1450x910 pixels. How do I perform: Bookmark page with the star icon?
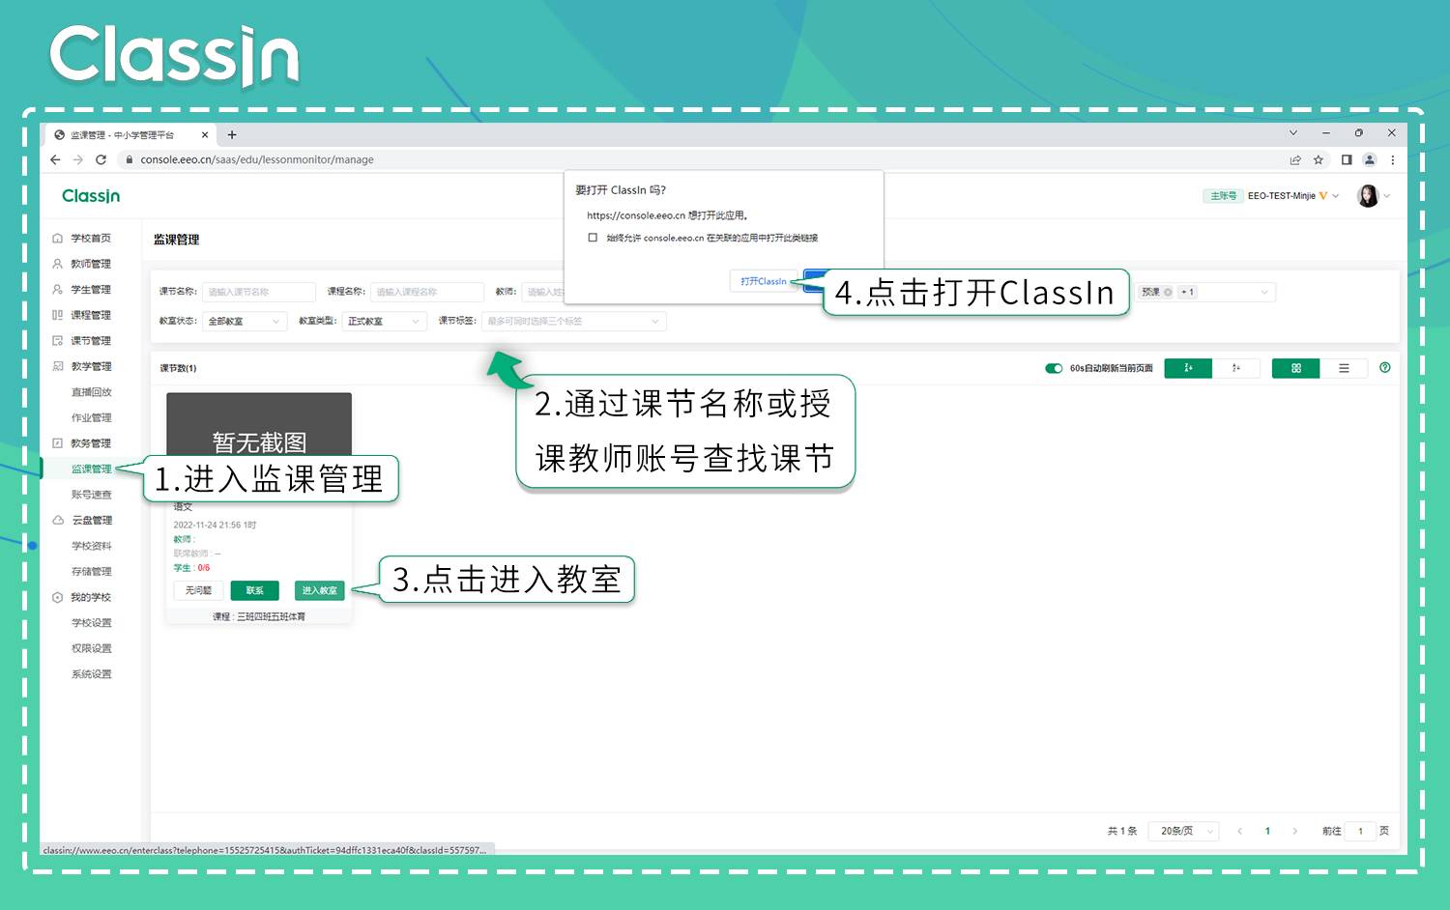point(1319,159)
